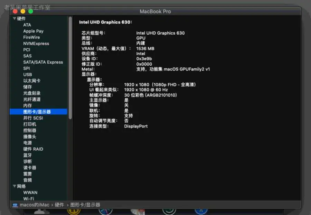The height and width of the screenshot is (215, 311).
Task: Select the highlighted 图形卡/显示器 row
Action: pyautogui.click(x=38, y=112)
